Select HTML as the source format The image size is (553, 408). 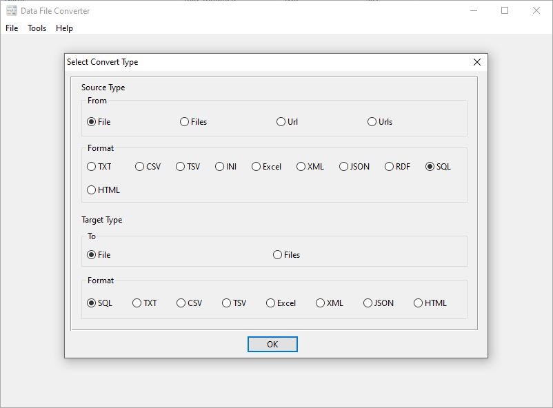pyautogui.click(x=91, y=190)
